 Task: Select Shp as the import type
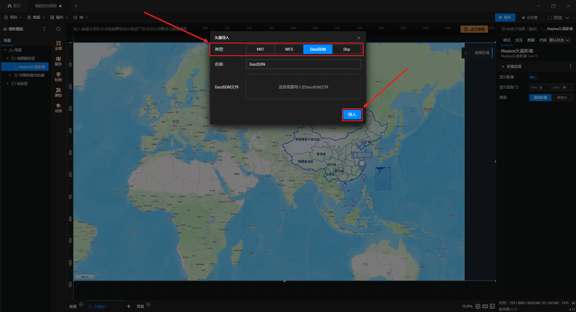346,49
